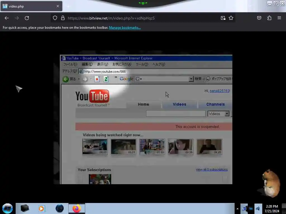This screenshot has width=286, height=214.
Task: Save page to Pocket
Action: 259,18
